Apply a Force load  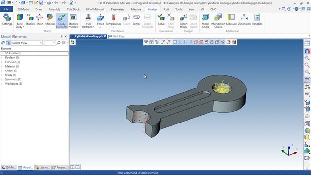(x=100, y=19)
